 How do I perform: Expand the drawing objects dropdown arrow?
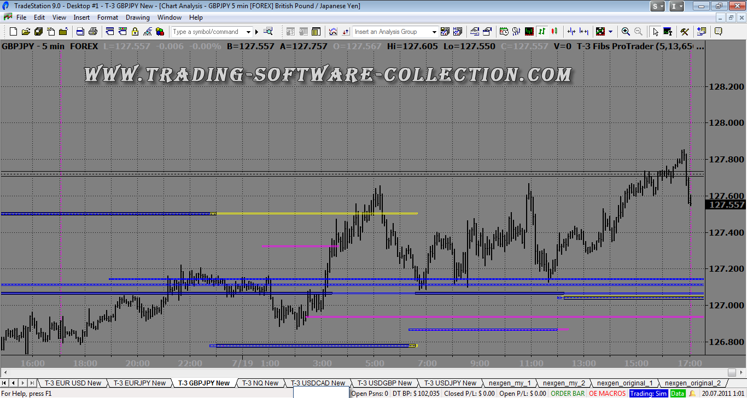(x=610, y=32)
